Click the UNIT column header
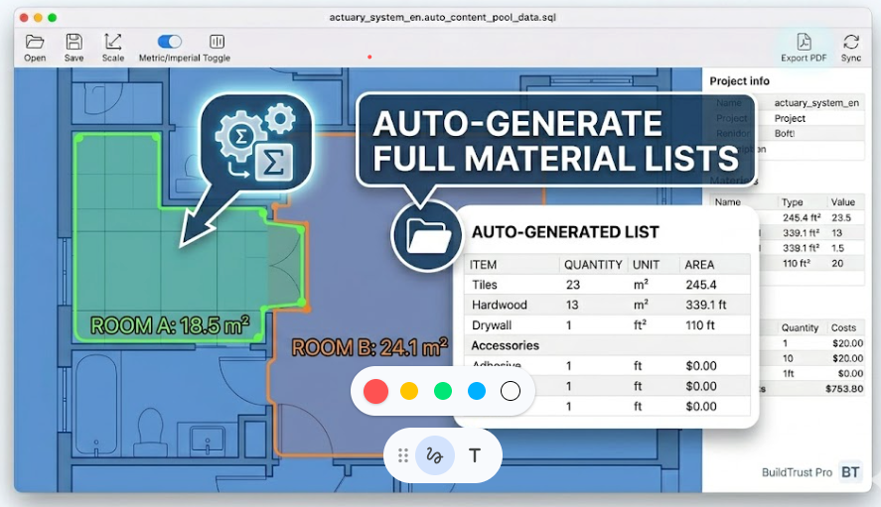881x507 pixels. 646,265
